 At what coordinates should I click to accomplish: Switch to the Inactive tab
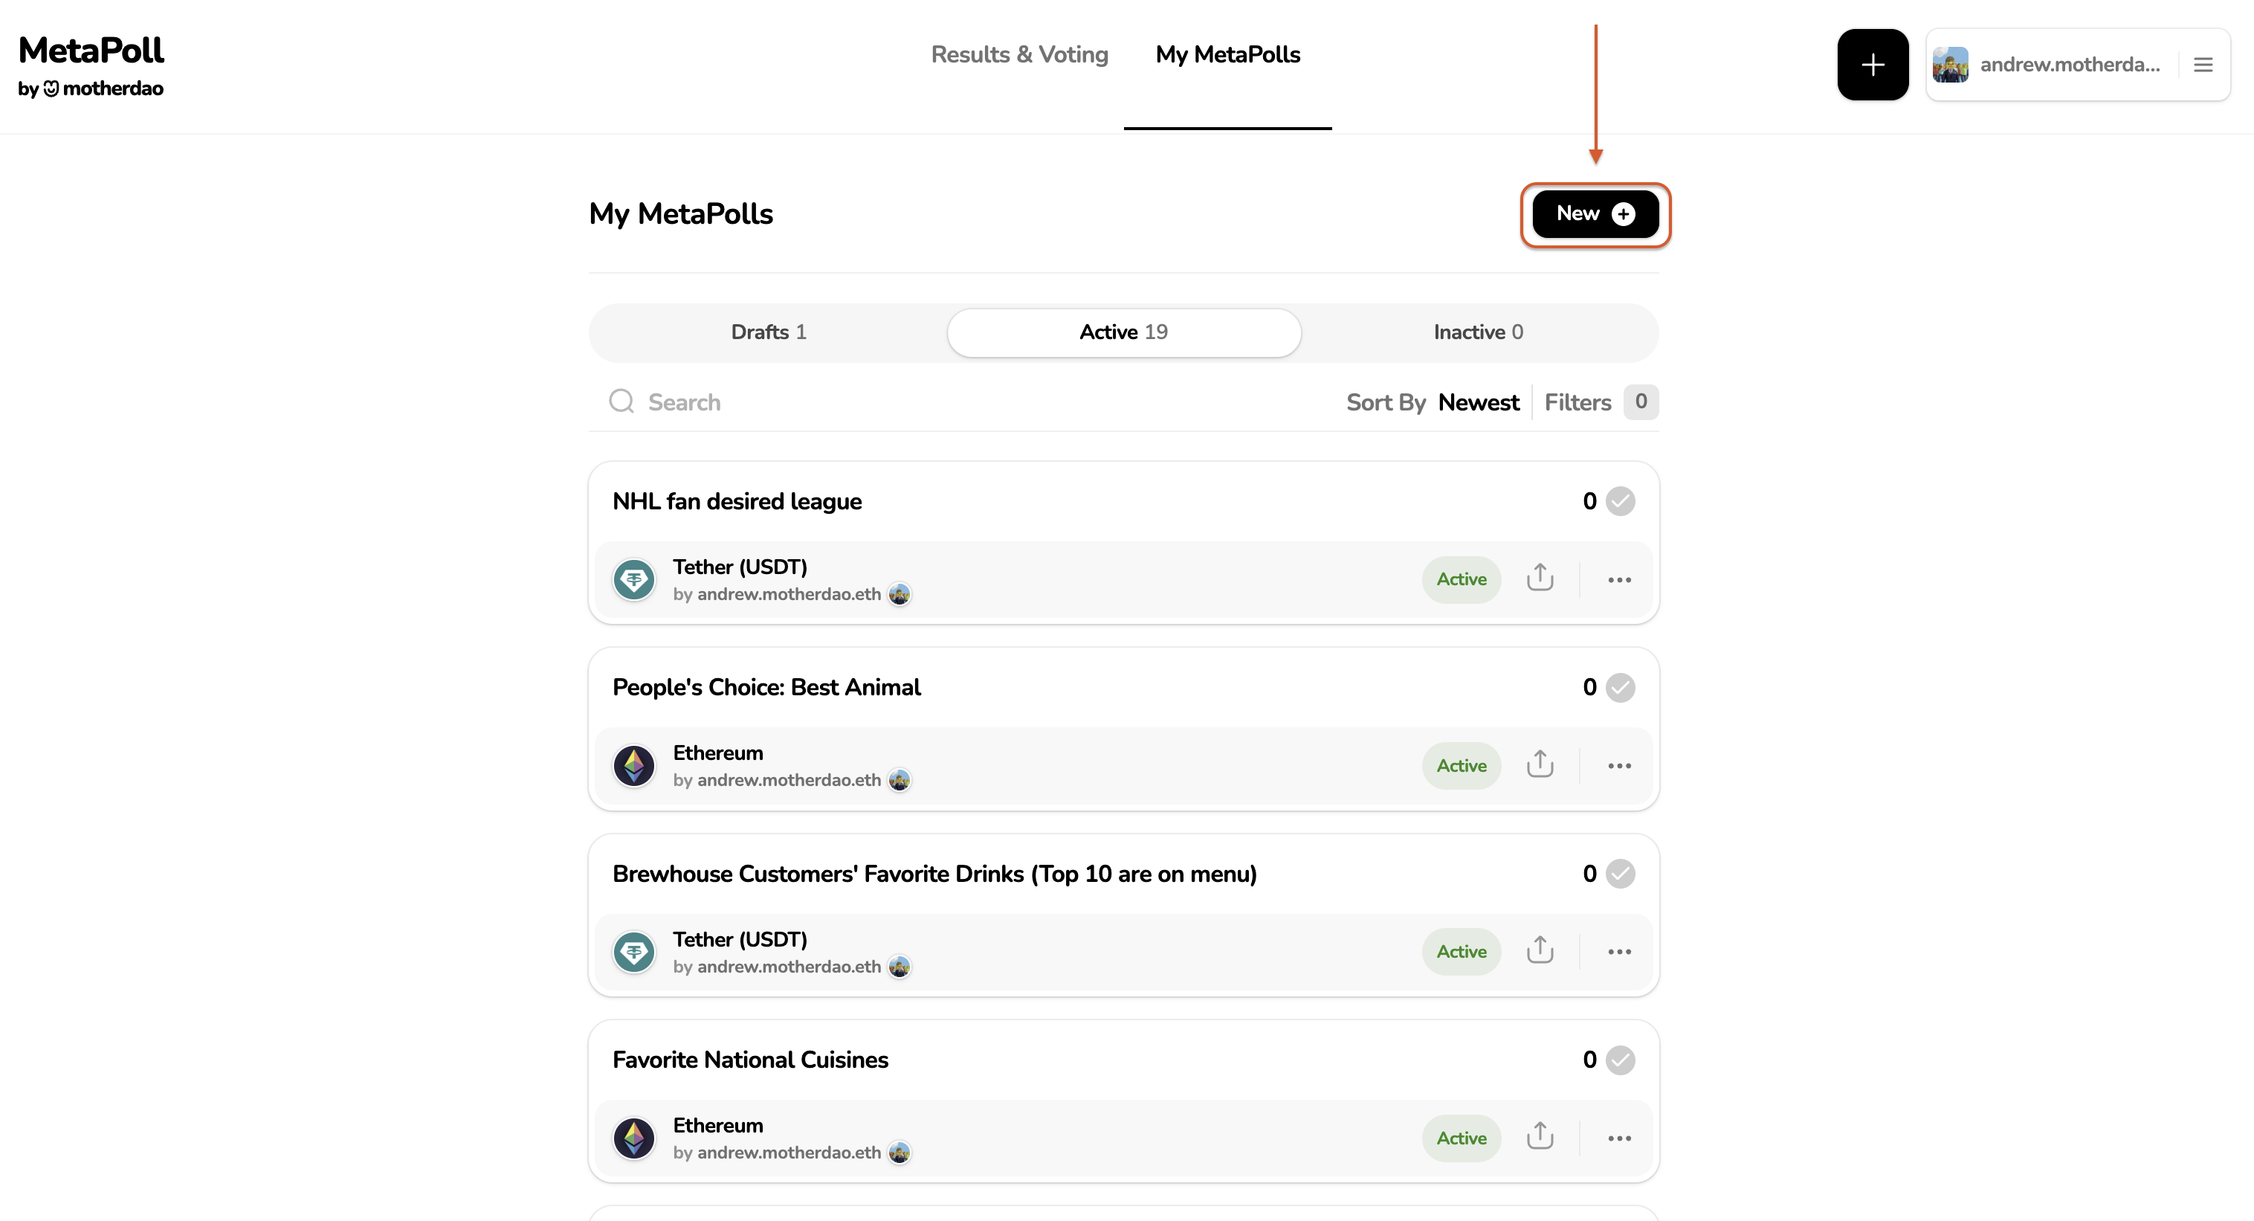click(1477, 332)
